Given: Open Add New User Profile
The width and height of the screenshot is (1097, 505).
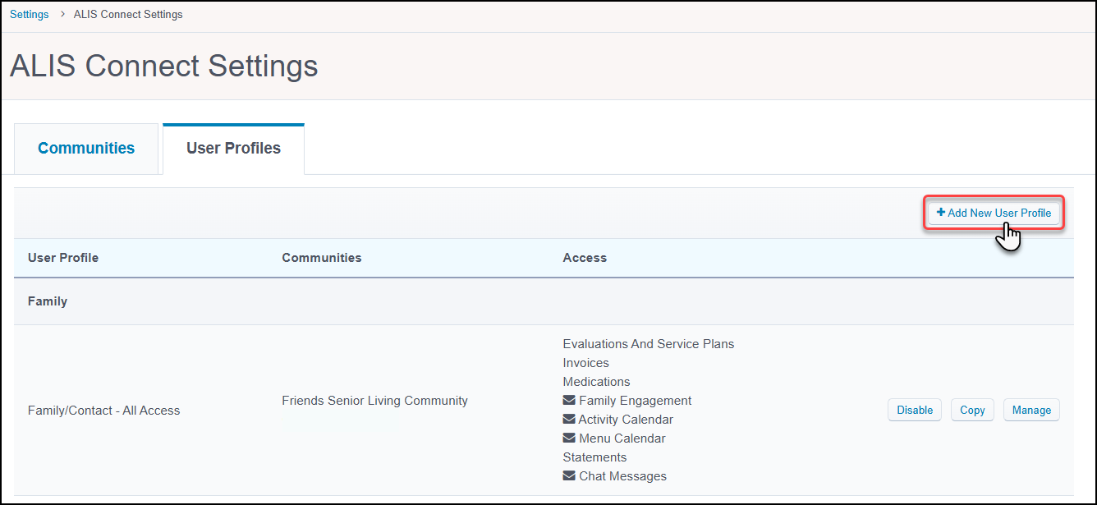Looking at the screenshot, I should click(x=994, y=212).
